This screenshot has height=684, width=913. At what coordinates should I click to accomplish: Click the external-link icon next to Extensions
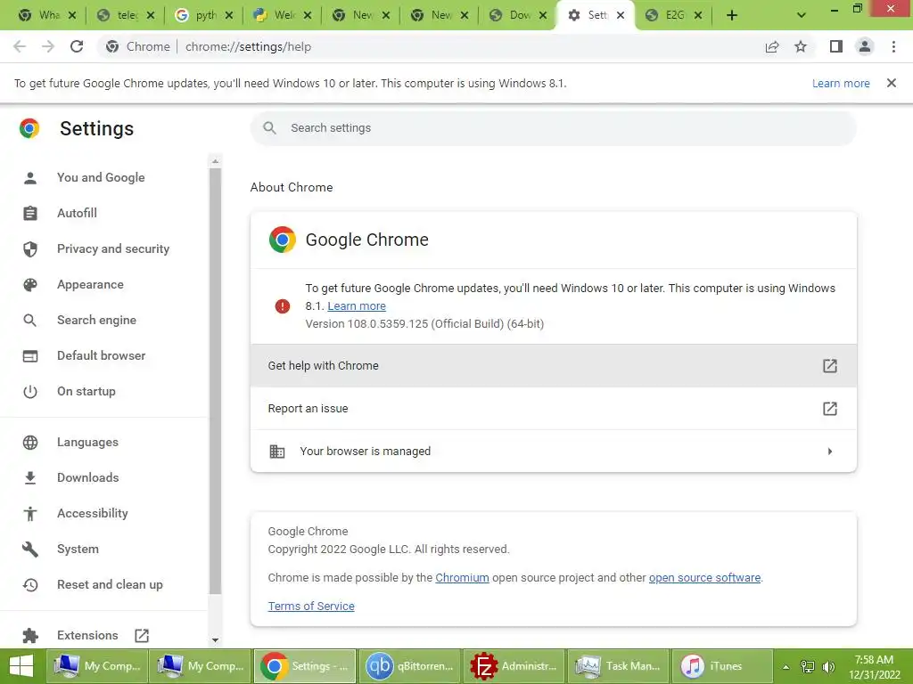(x=142, y=635)
